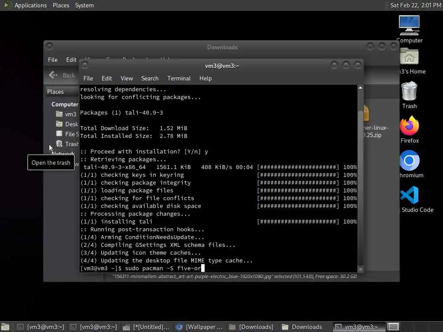The width and height of the screenshot is (443, 332).
Task: Click terminal scrollbar up arrow
Action: [x=360, y=88]
